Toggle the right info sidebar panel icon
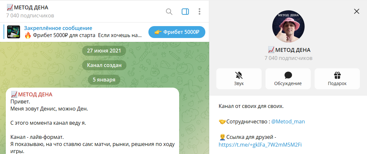 click(x=185, y=11)
